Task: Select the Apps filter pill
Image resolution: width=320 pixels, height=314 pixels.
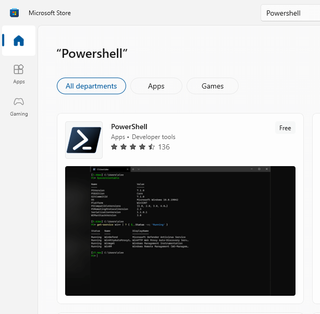Action: tap(156, 86)
